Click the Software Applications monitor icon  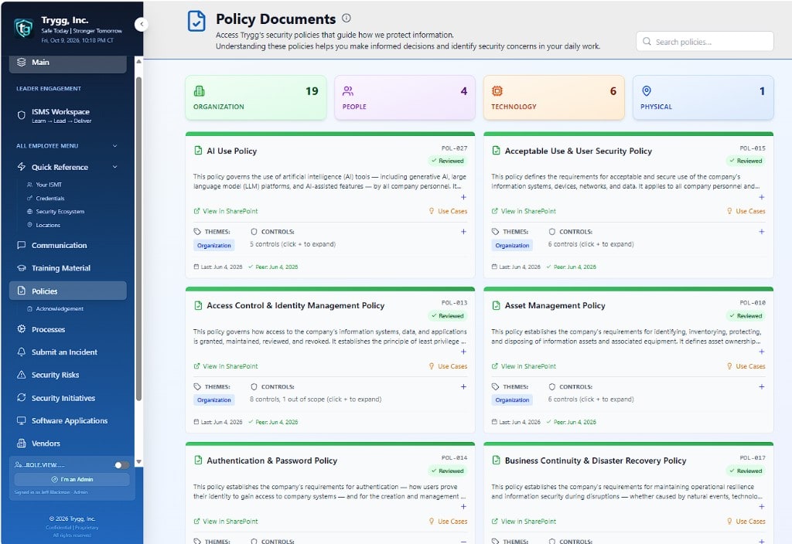(21, 420)
